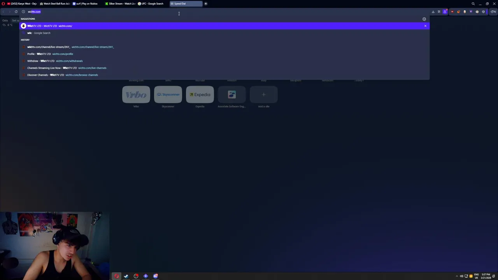Click the Opera menu logo icon
This screenshot has width=498, height=280.
point(3,3)
